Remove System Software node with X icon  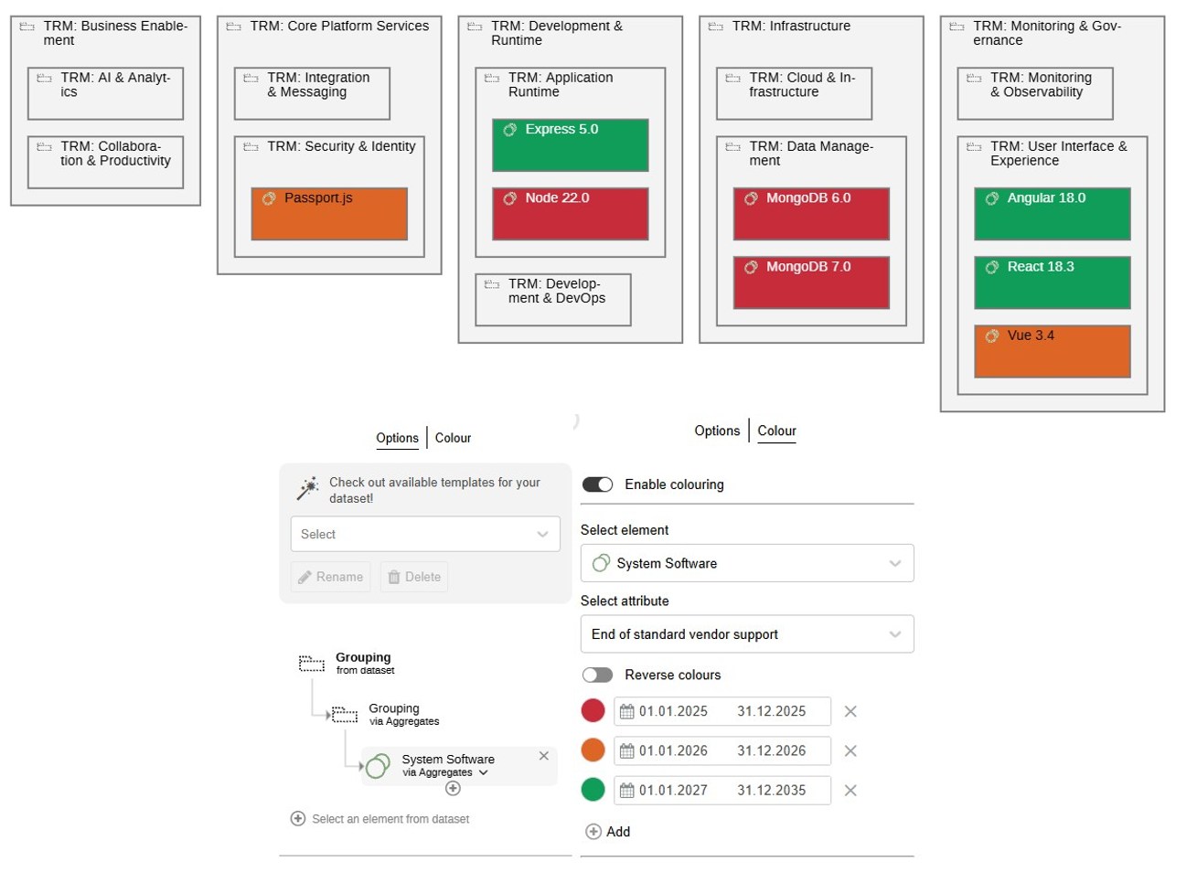[x=544, y=756]
